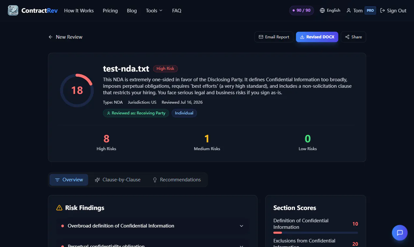Click the Overview tab list icon
Viewport: 414px width, 247px height.
coord(57,180)
